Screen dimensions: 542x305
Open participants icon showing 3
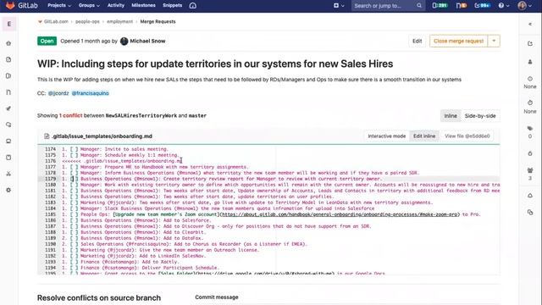(530, 170)
